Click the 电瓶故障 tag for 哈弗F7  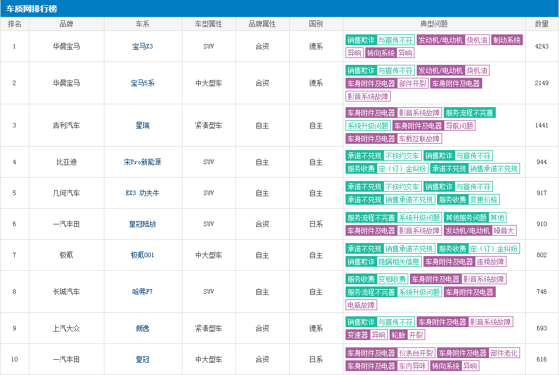(x=361, y=305)
